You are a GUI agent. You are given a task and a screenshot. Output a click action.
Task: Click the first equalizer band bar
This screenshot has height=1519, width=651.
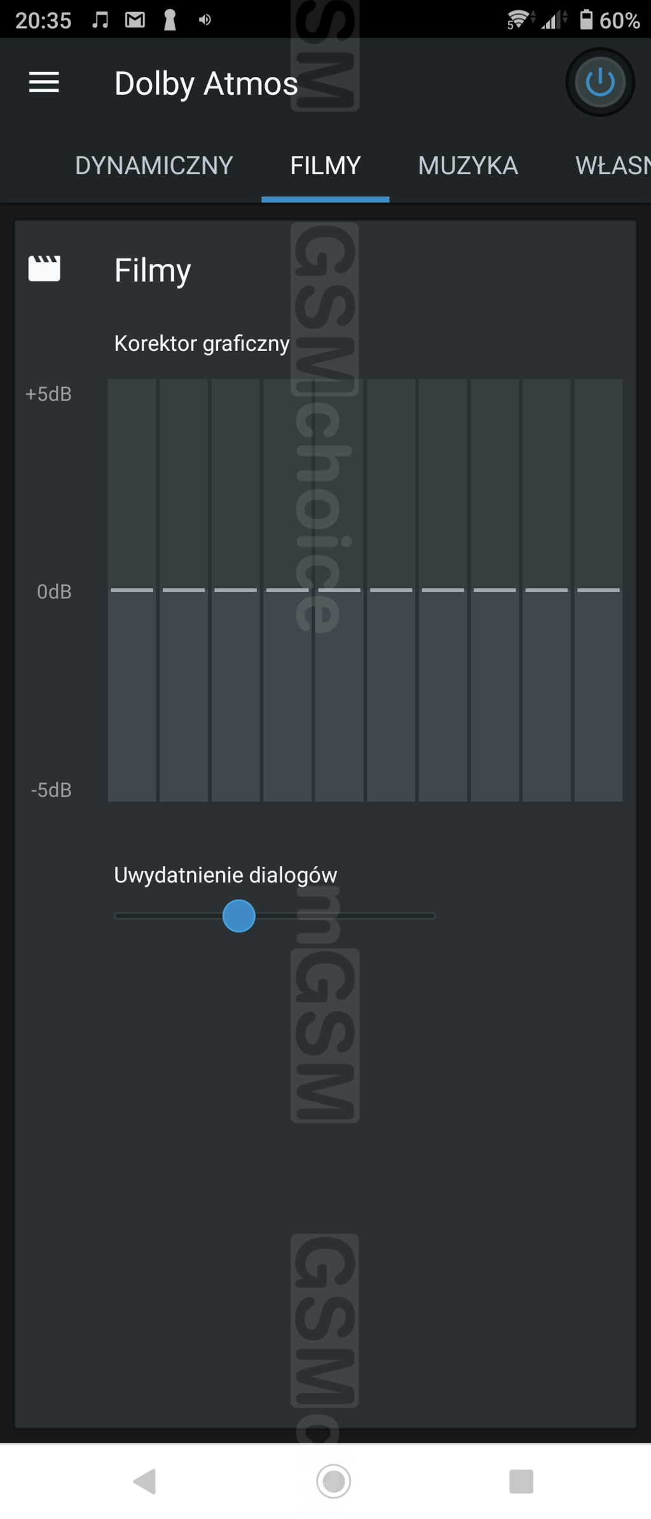coord(132,590)
